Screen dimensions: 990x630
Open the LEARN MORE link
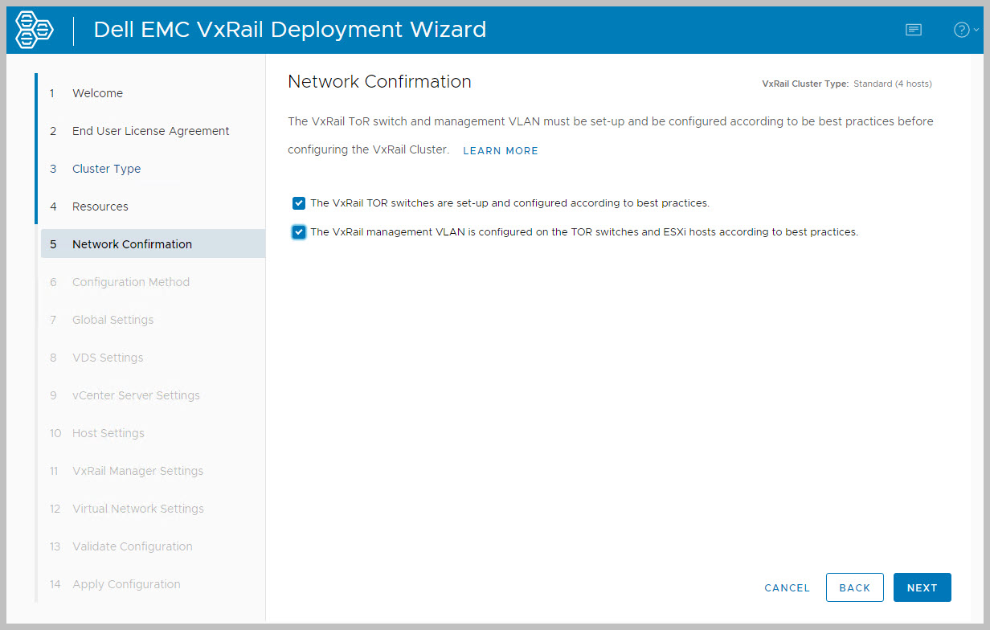[x=501, y=151]
